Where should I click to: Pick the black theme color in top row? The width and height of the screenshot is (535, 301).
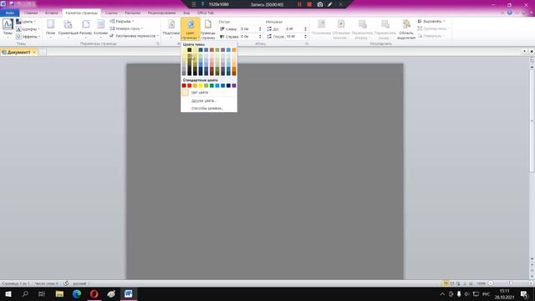pyautogui.click(x=190, y=50)
